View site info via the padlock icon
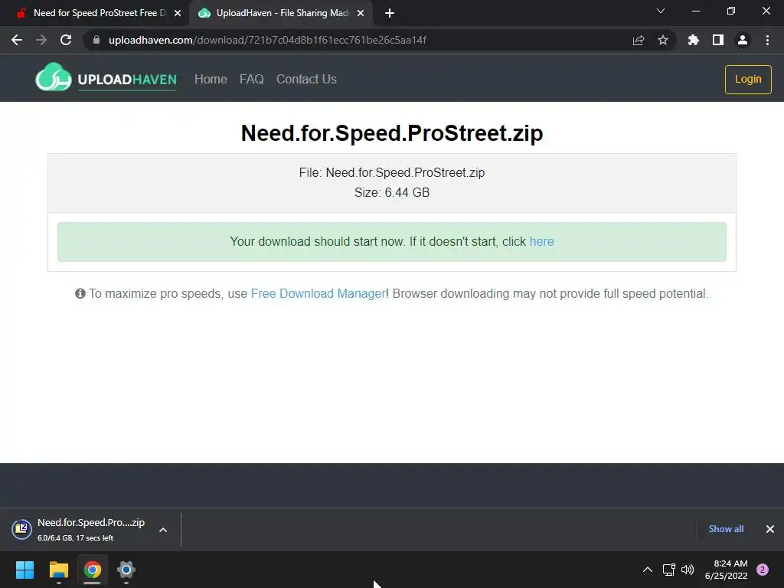The image size is (784, 588). tap(96, 40)
